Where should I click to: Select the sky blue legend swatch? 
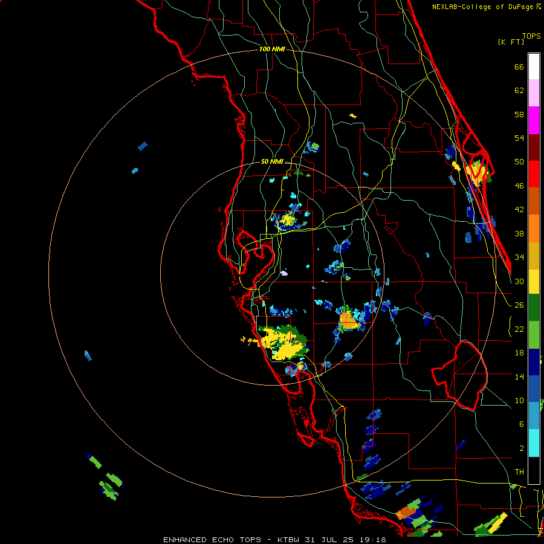534,416
